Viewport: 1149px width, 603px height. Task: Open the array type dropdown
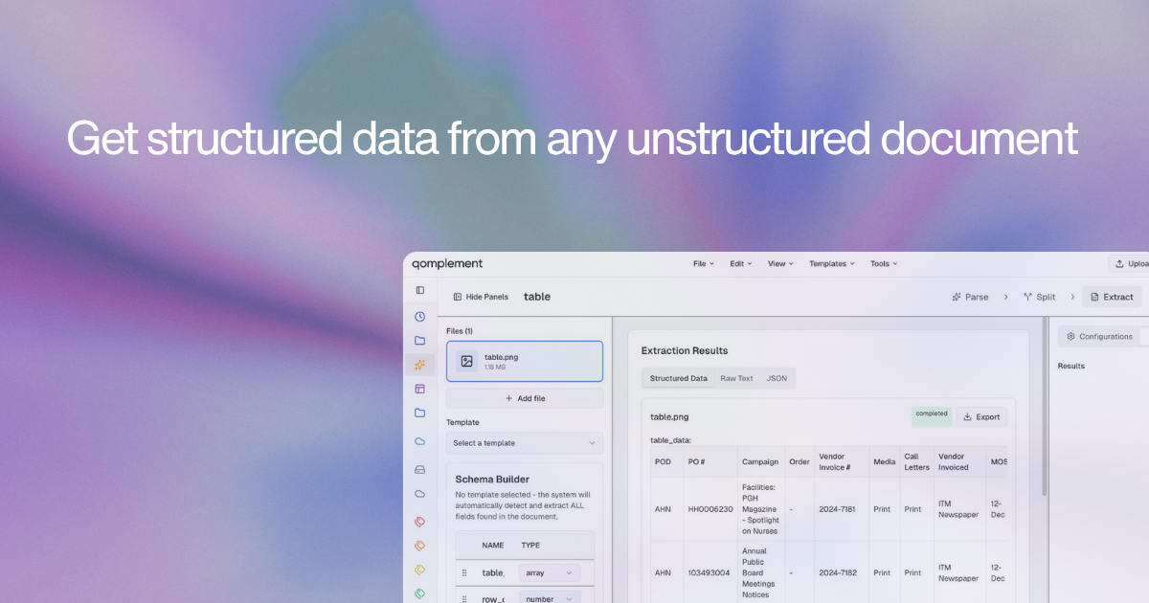pos(549,572)
